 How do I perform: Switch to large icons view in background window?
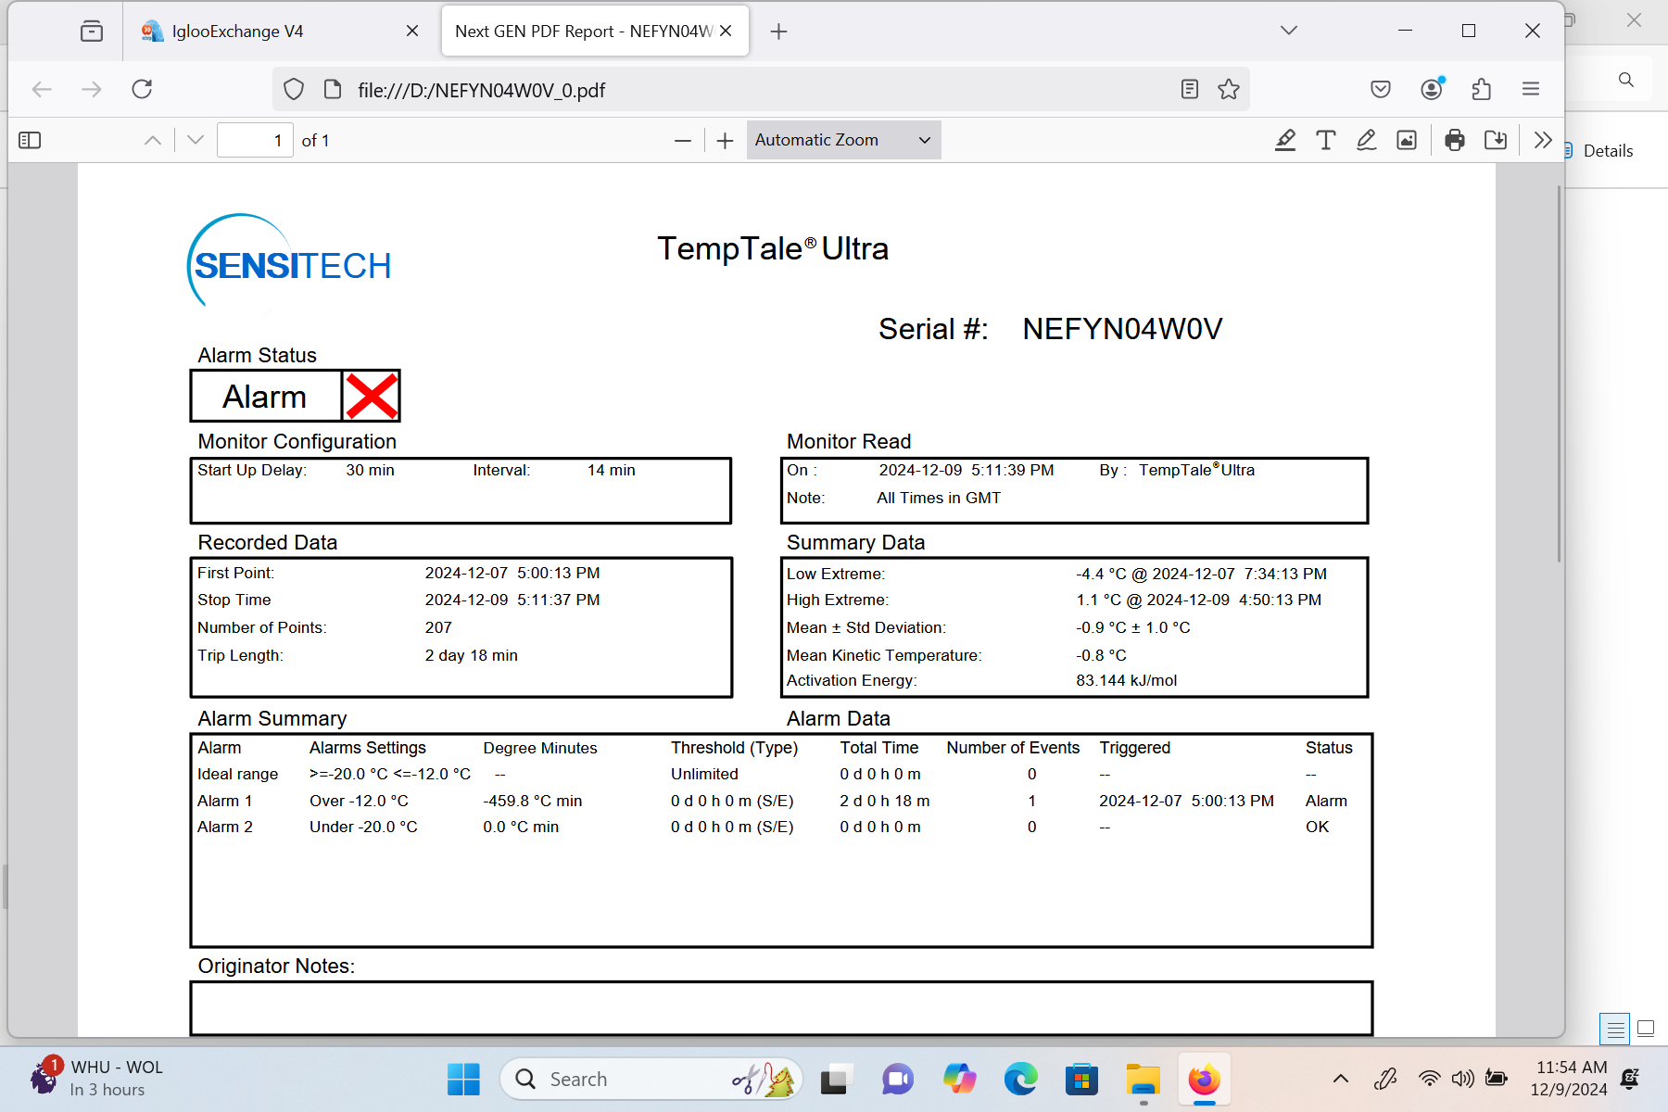tap(1646, 1029)
